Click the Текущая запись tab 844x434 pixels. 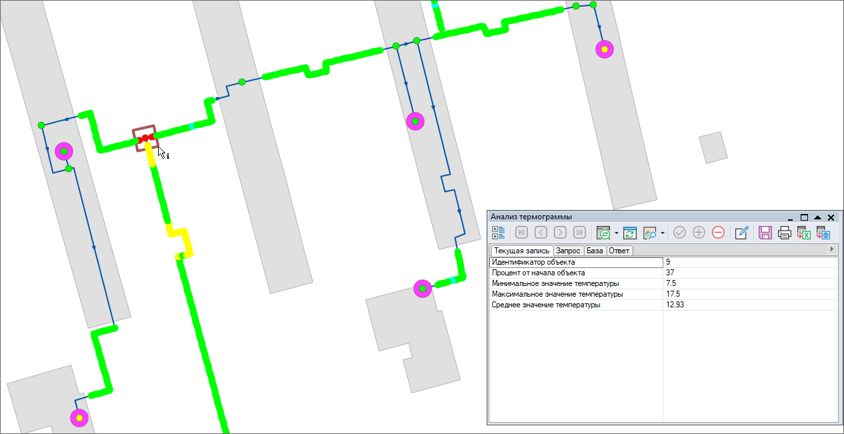[521, 251]
